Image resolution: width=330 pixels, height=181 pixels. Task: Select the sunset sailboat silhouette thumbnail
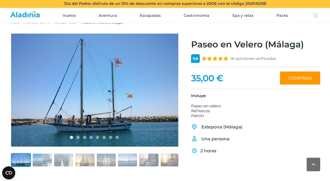pyautogui.click(x=85, y=160)
